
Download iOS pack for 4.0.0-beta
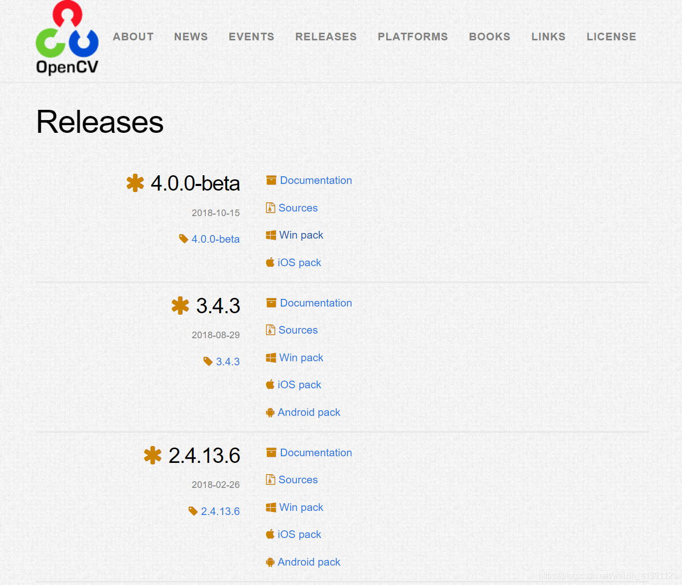point(299,263)
